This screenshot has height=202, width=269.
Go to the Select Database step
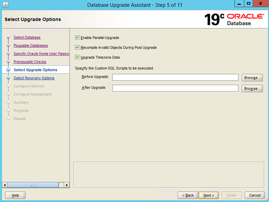[27, 38]
